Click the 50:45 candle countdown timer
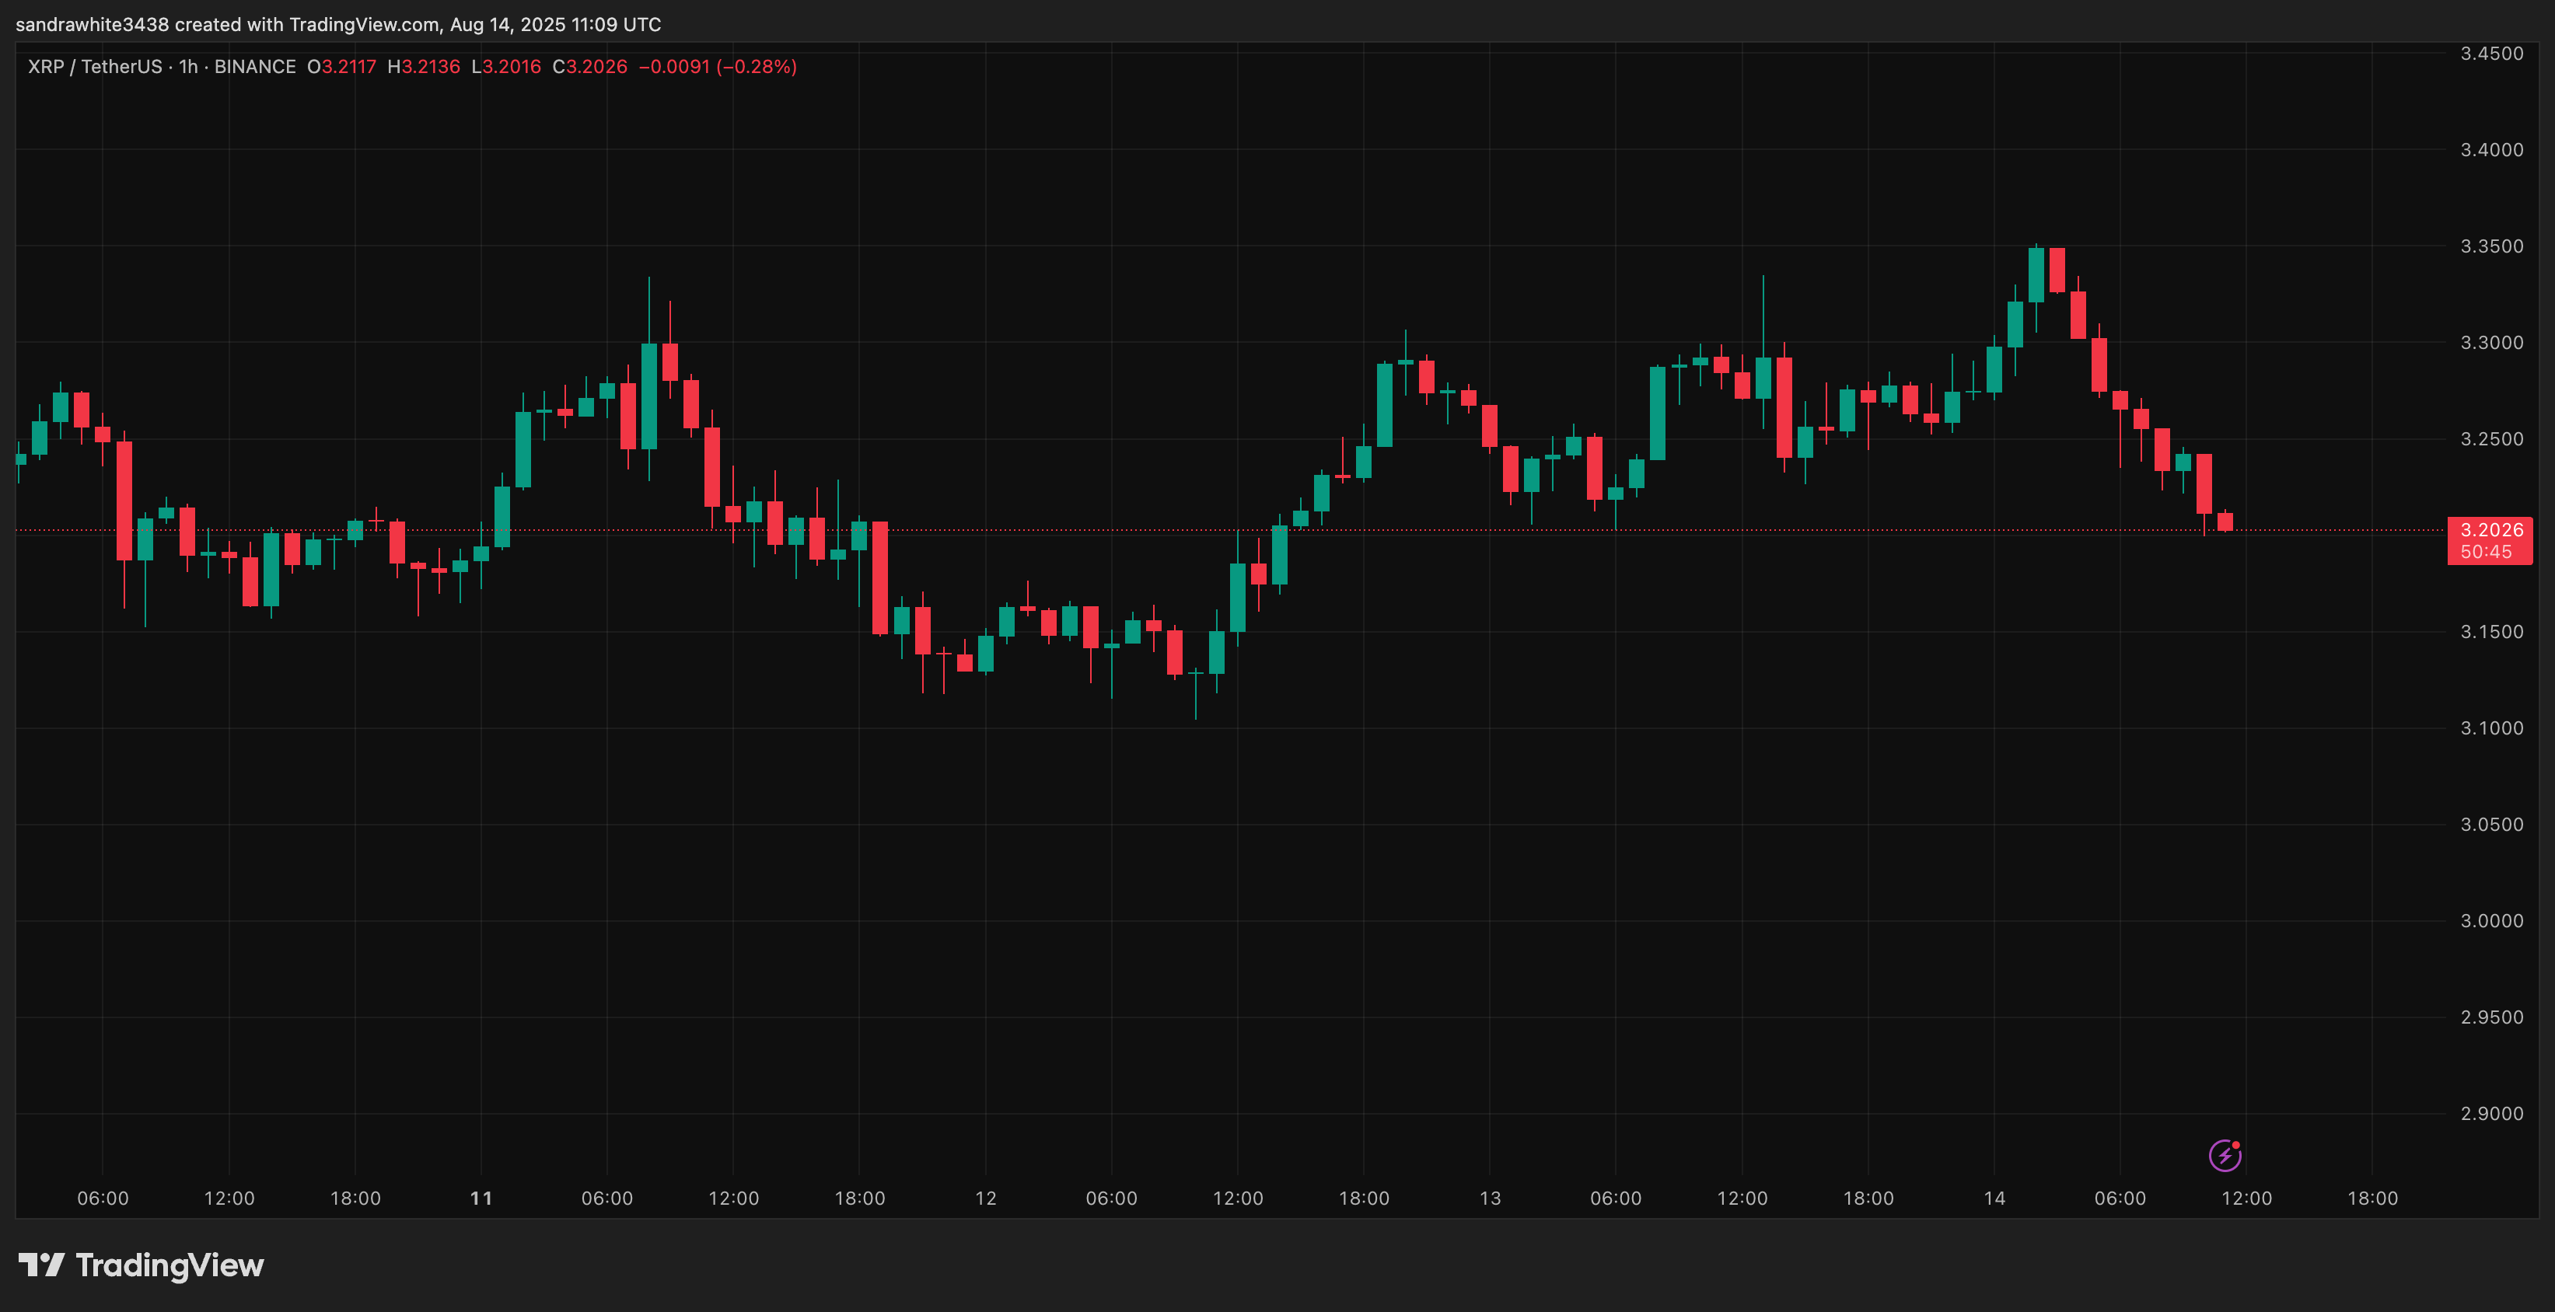 click(x=2486, y=553)
